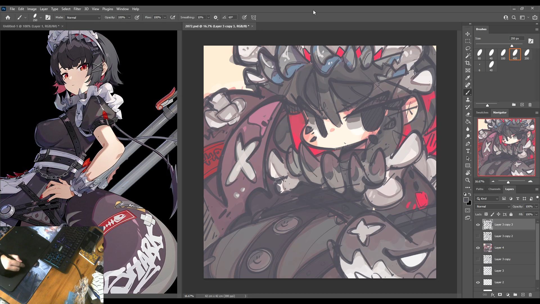The width and height of the screenshot is (540, 304).
Task: Swap foreground and background colors
Action: pos(470,194)
